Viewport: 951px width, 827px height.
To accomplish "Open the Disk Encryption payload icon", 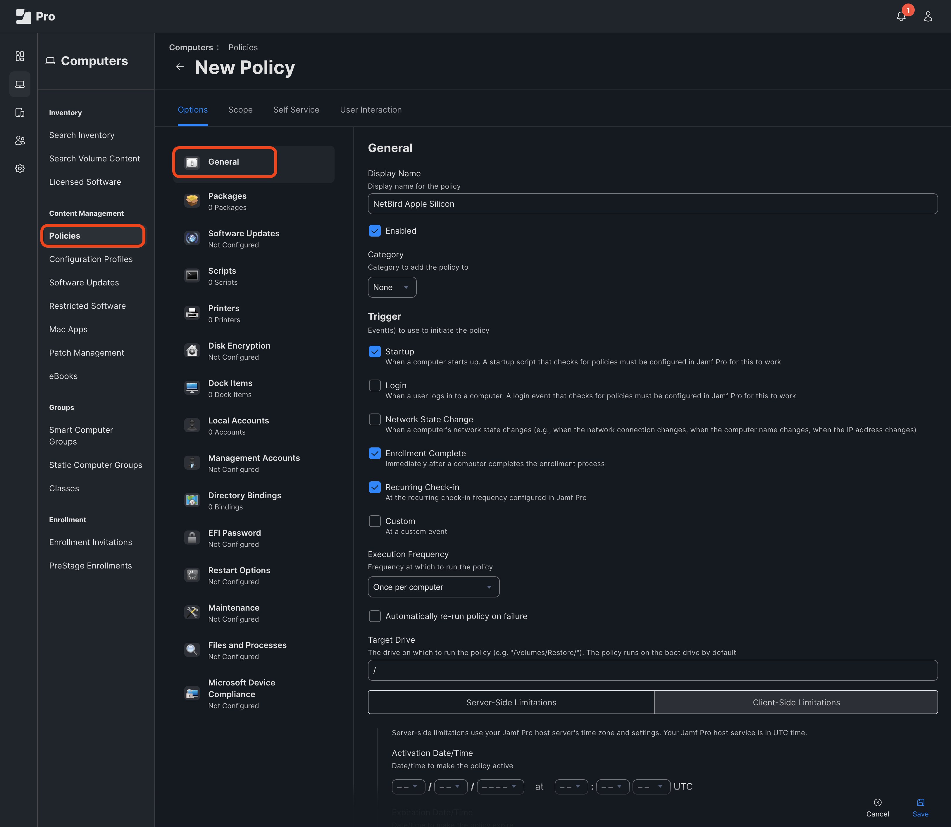I will click(192, 350).
